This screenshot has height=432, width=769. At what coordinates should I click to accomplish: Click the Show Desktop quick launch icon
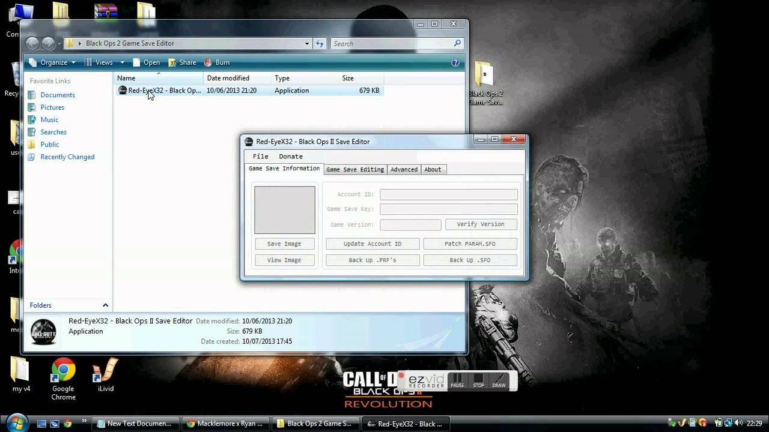[41, 424]
